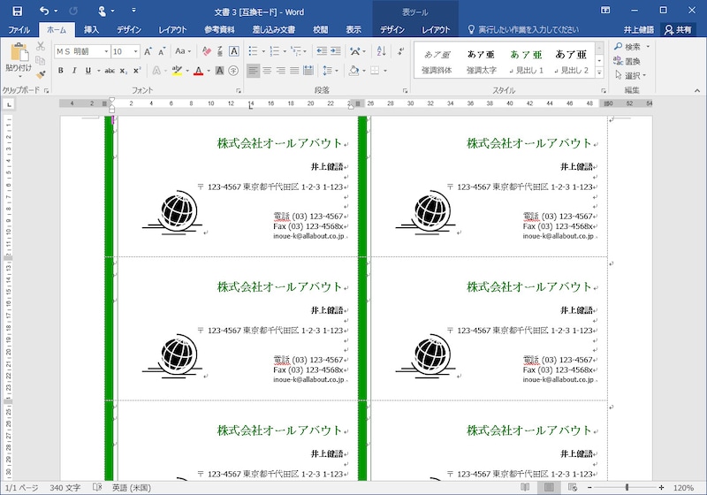The width and height of the screenshot is (707, 495).
Task: Toggle bold formatting
Action: tap(61, 71)
